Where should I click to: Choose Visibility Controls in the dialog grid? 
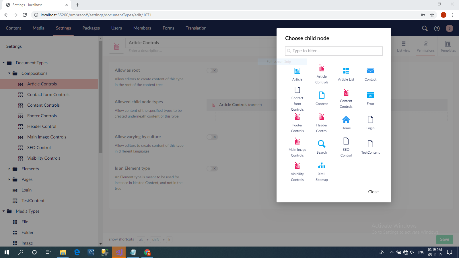[297, 172]
